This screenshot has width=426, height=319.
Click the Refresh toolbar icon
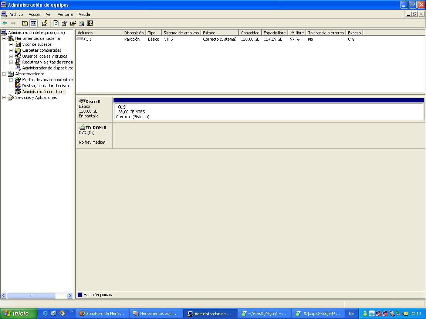[56, 23]
